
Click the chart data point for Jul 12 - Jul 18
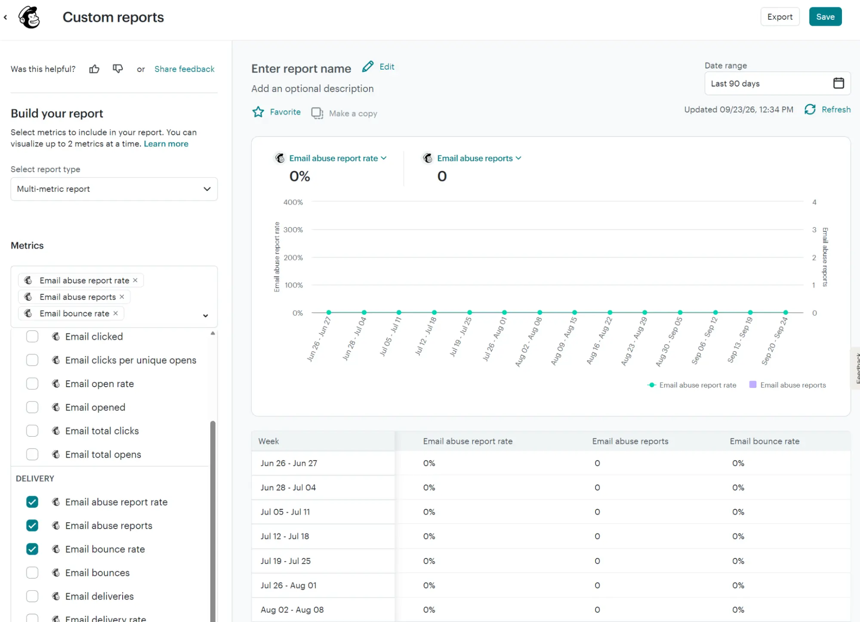[434, 312]
